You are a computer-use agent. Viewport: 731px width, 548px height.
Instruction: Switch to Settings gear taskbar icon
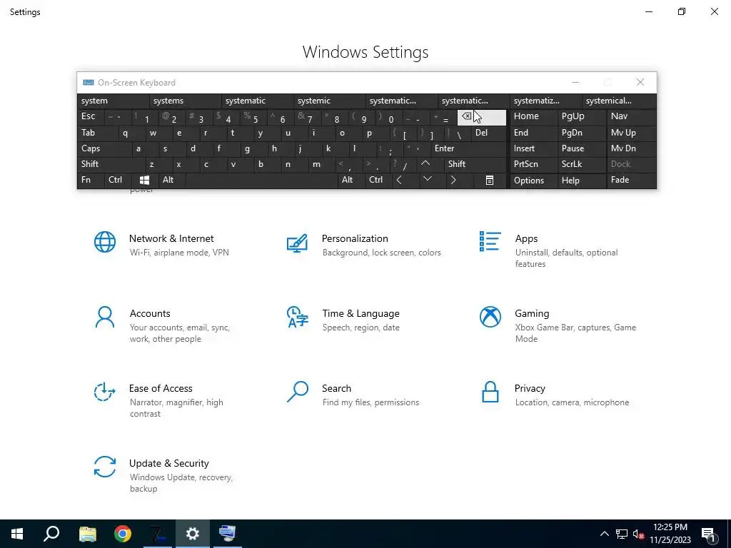pyautogui.click(x=192, y=534)
